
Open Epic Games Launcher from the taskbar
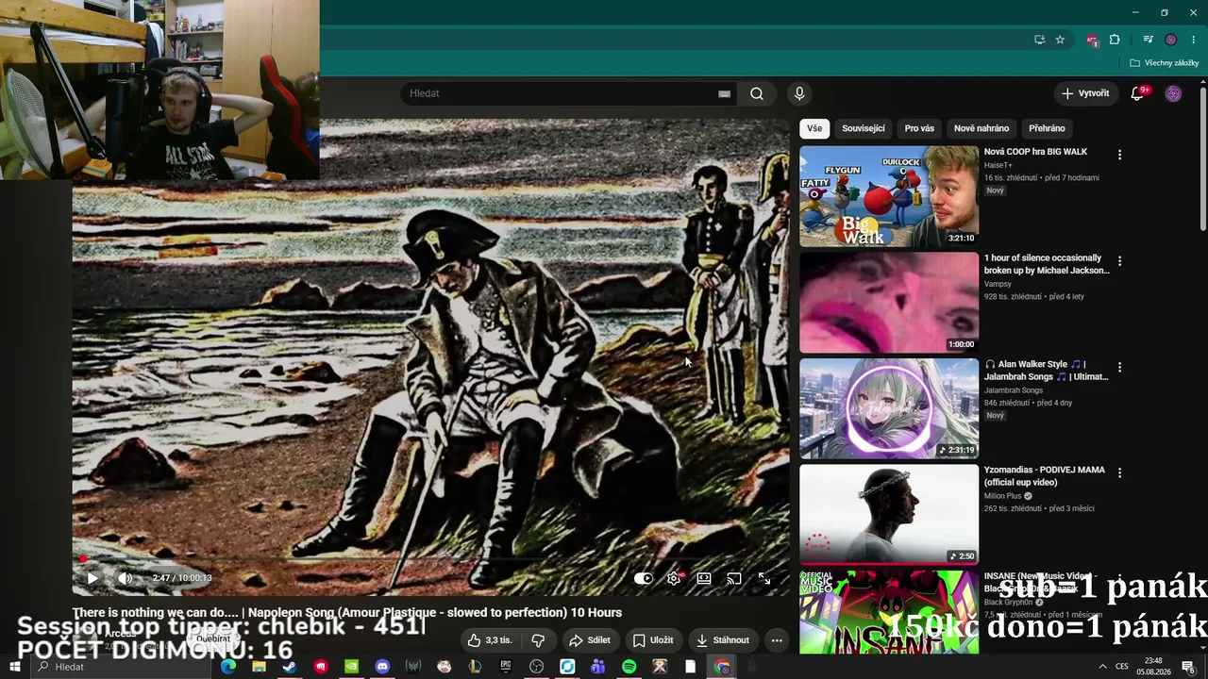pyautogui.click(x=506, y=667)
